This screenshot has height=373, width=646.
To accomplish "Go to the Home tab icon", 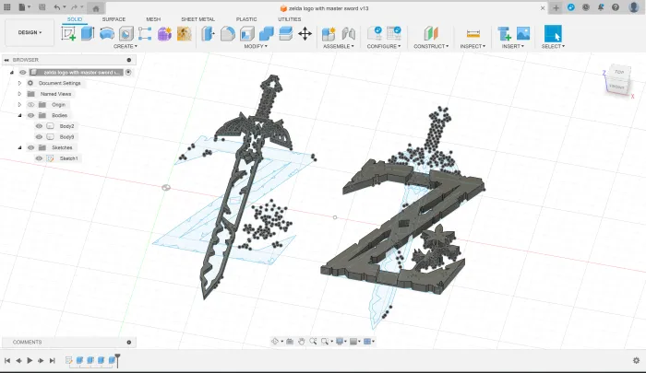I will [x=96, y=8].
